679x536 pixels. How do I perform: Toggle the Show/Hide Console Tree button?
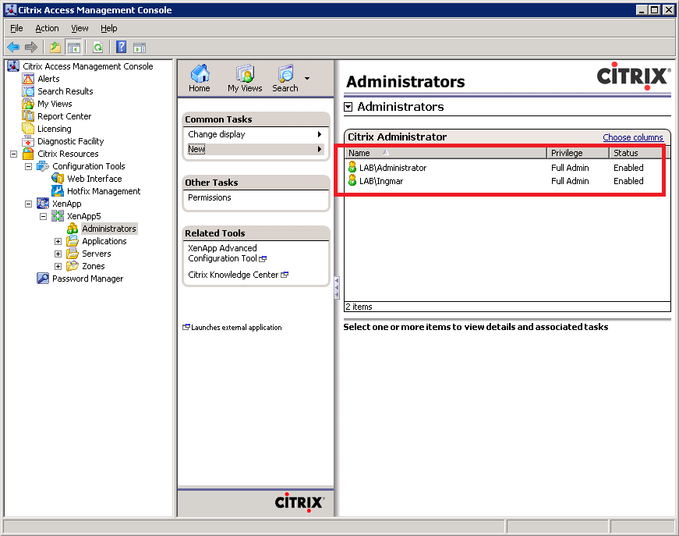74,47
